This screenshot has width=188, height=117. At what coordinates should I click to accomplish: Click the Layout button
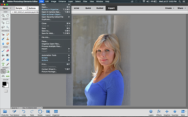coord(48,113)
